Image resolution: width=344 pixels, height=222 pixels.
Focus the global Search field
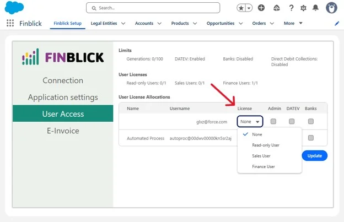click(153, 8)
